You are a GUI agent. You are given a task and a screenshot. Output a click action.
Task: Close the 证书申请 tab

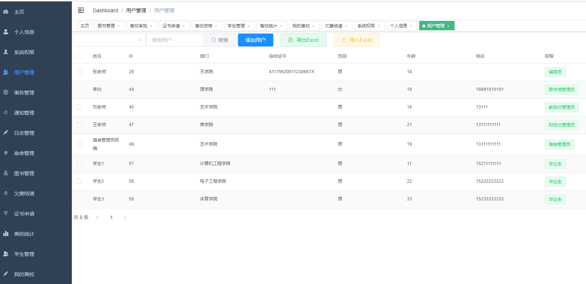pos(183,26)
